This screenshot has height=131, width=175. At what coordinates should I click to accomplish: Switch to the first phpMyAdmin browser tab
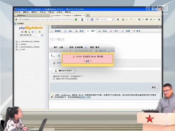[x=32, y=15]
